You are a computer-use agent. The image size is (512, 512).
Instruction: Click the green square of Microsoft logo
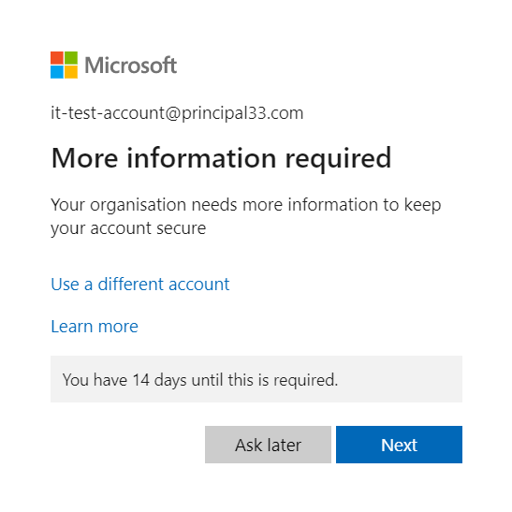pos(71,58)
